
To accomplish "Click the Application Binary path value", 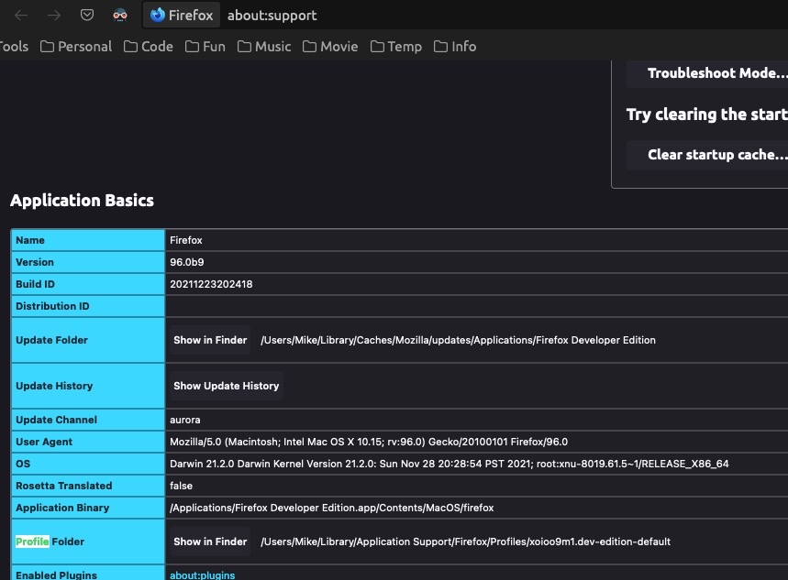I will tap(332, 508).
